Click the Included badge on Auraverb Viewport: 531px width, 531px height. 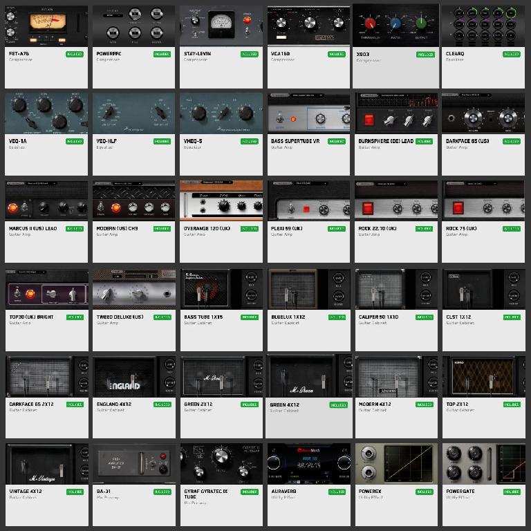point(337,492)
